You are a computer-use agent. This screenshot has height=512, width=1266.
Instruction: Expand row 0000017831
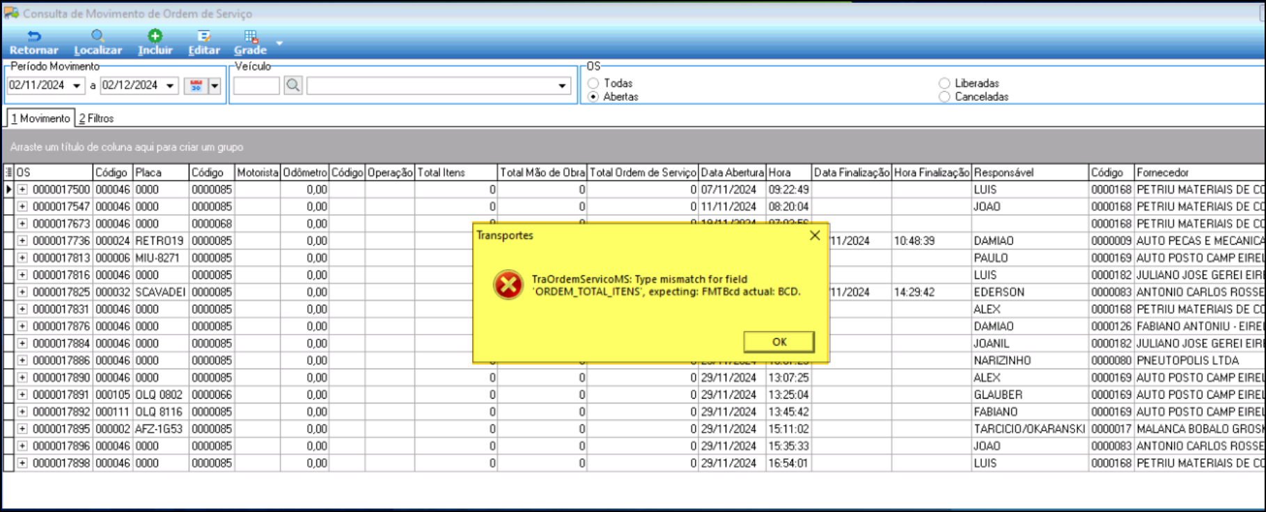tap(22, 309)
